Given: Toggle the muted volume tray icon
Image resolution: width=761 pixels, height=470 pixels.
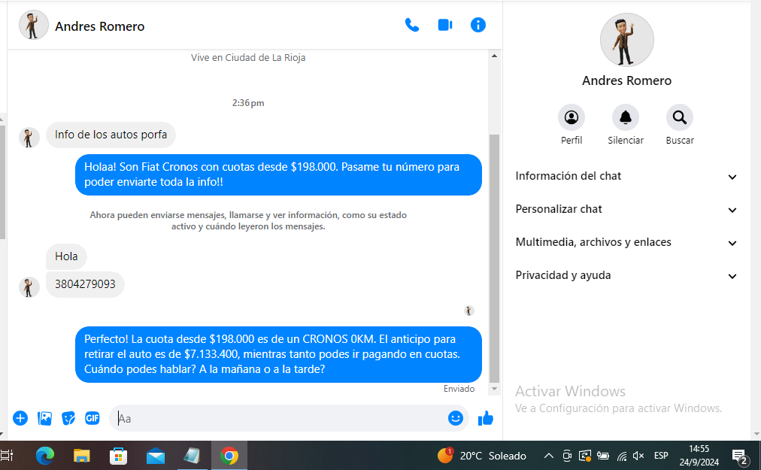Looking at the screenshot, I should click(x=638, y=456).
